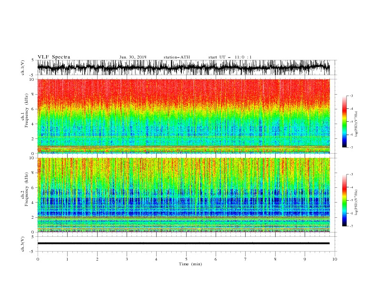Click time axis tick label "5"
Image resolution: width=377 pixels, height=291 pixels.
click(186, 259)
